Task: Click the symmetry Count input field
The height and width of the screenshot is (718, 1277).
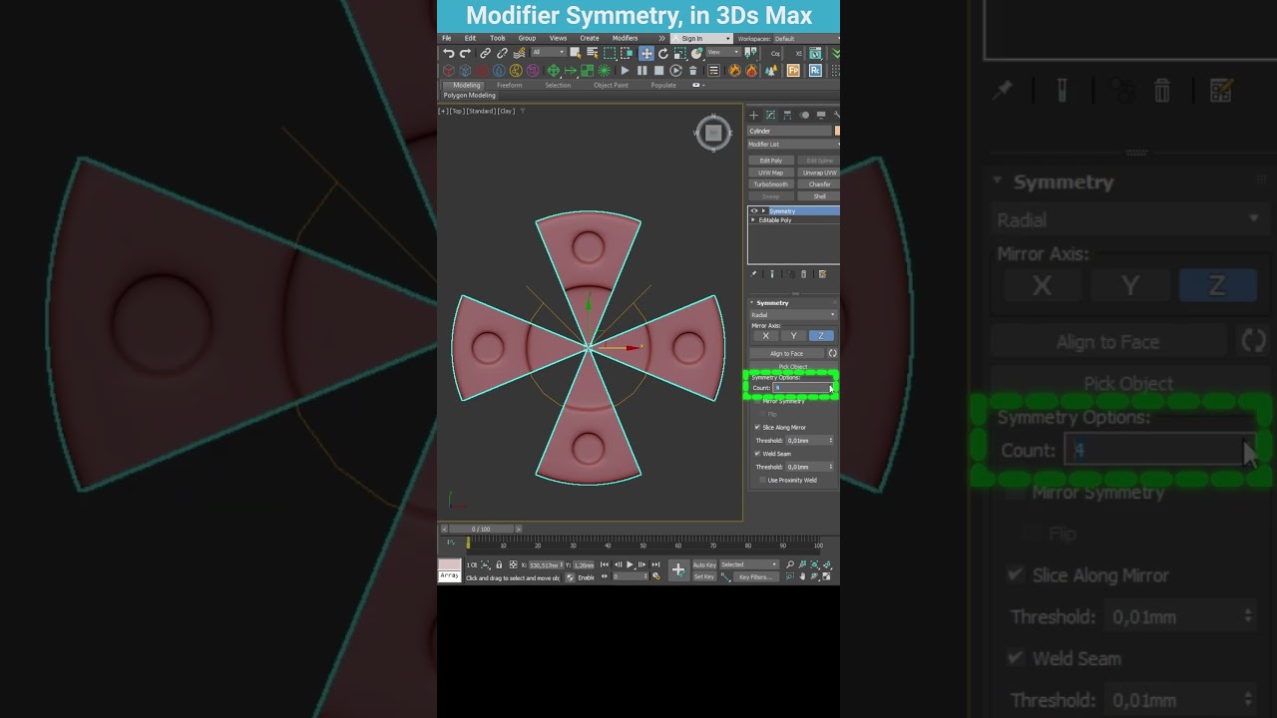Action: 802,388
